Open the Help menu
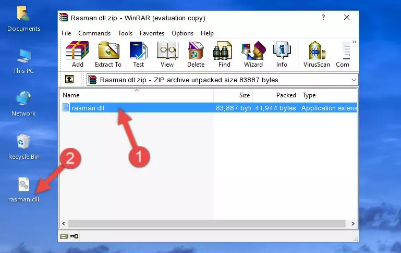 tap(207, 33)
